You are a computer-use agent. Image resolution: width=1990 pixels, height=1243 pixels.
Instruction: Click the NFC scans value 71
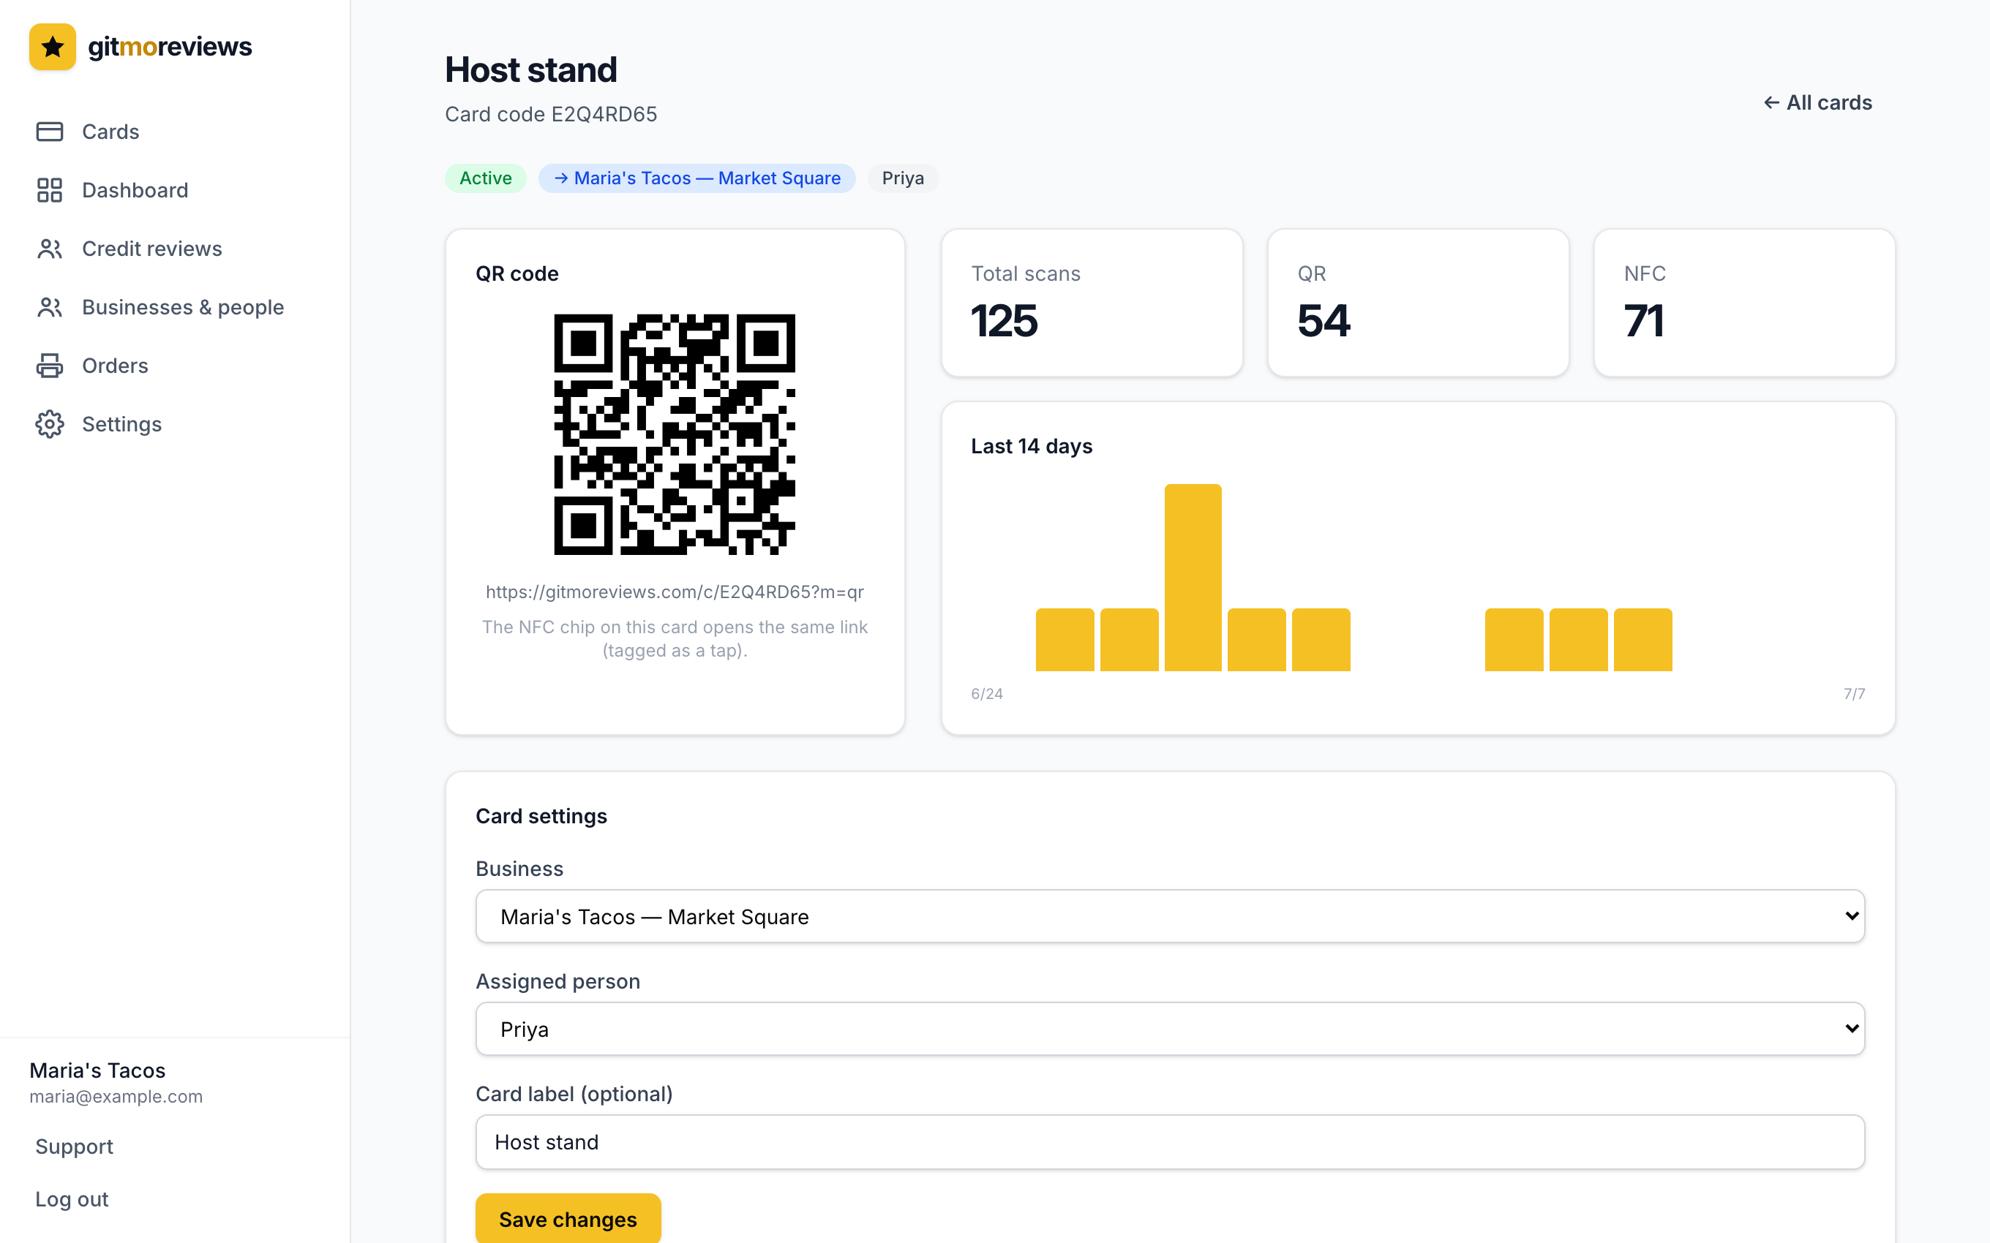pos(1644,320)
